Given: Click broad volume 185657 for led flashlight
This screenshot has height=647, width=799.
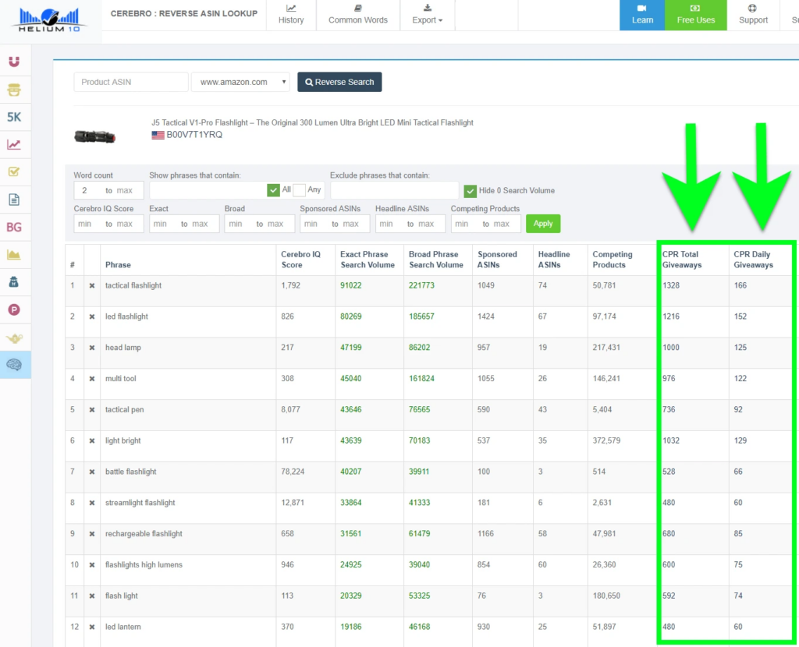Looking at the screenshot, I should [421, 316].
